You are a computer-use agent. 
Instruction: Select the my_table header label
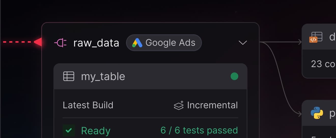pyautogui.click(x=103, y=76)
